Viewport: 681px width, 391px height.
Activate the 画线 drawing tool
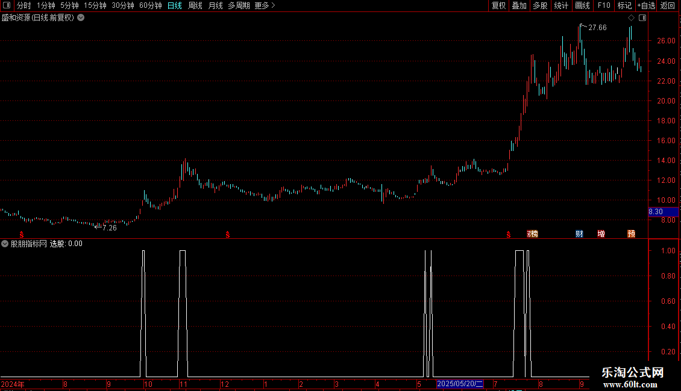[x=582, y=5]
